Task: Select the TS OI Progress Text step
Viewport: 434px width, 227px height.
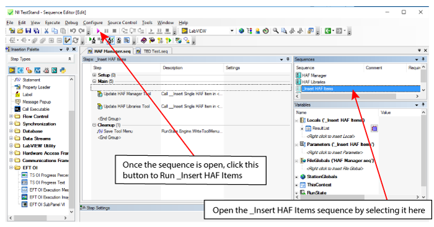Action: tap(43, 182)
